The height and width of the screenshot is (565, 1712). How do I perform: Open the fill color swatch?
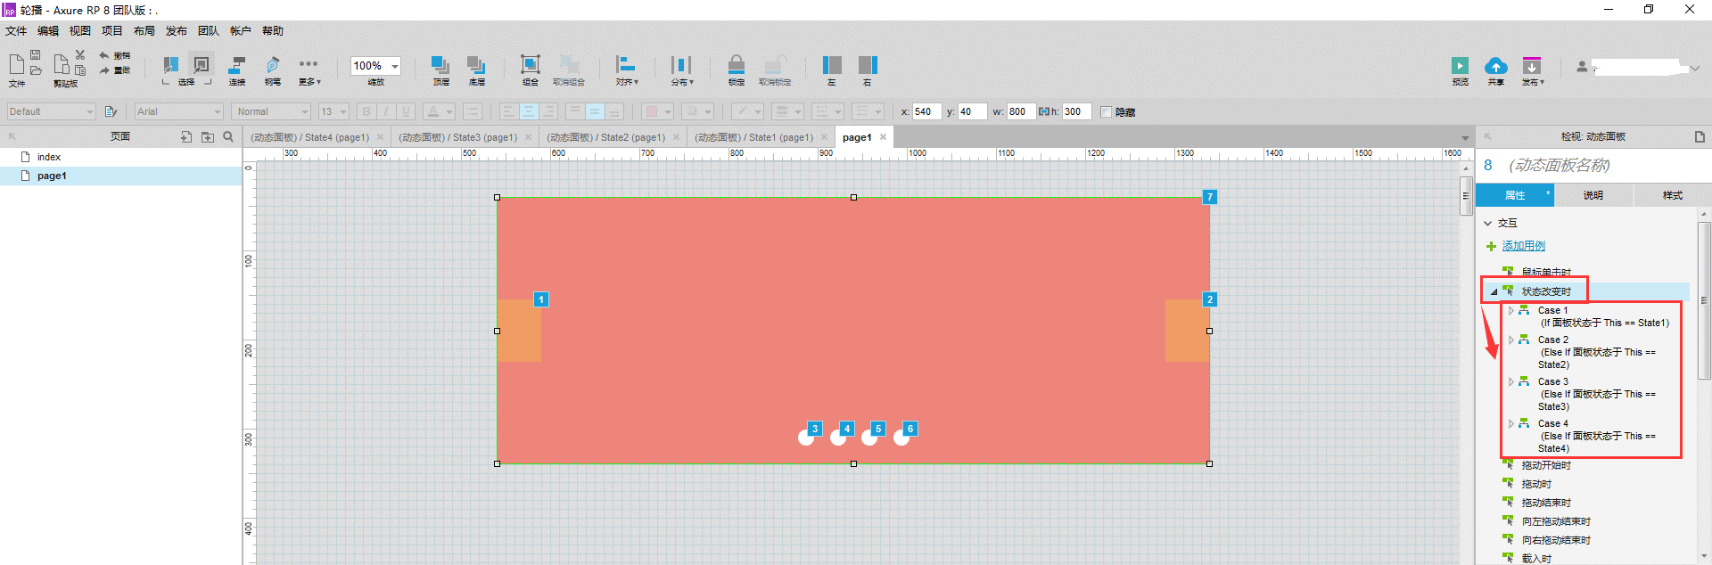point(658,111)
